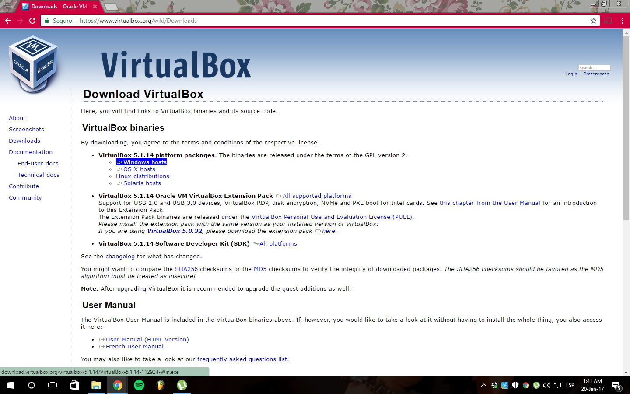Viewport: 630px width, 394px height.
Task: Bookmark the page with the star icon
Action: (x=594, y=21)
